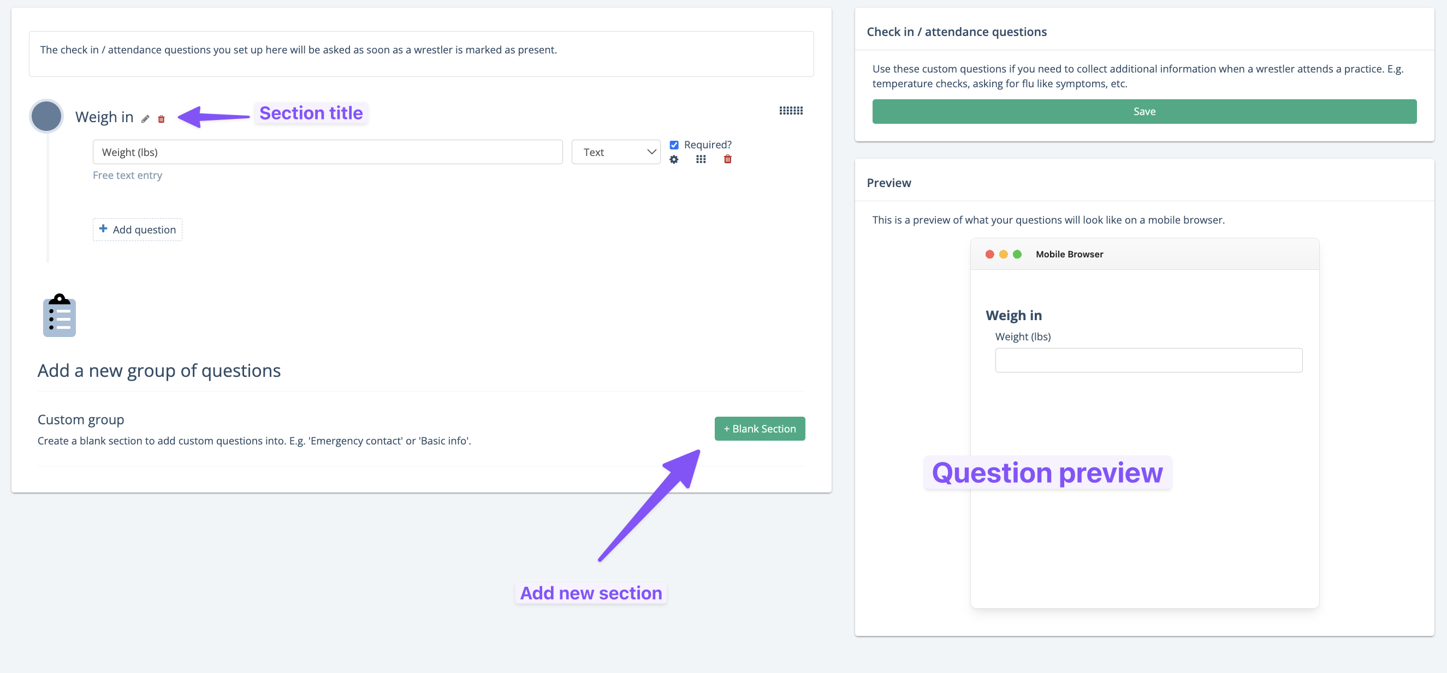Delete the Weigh in section trash icon
Screen dimensions: 1447x673
click(x=161, y=118)
